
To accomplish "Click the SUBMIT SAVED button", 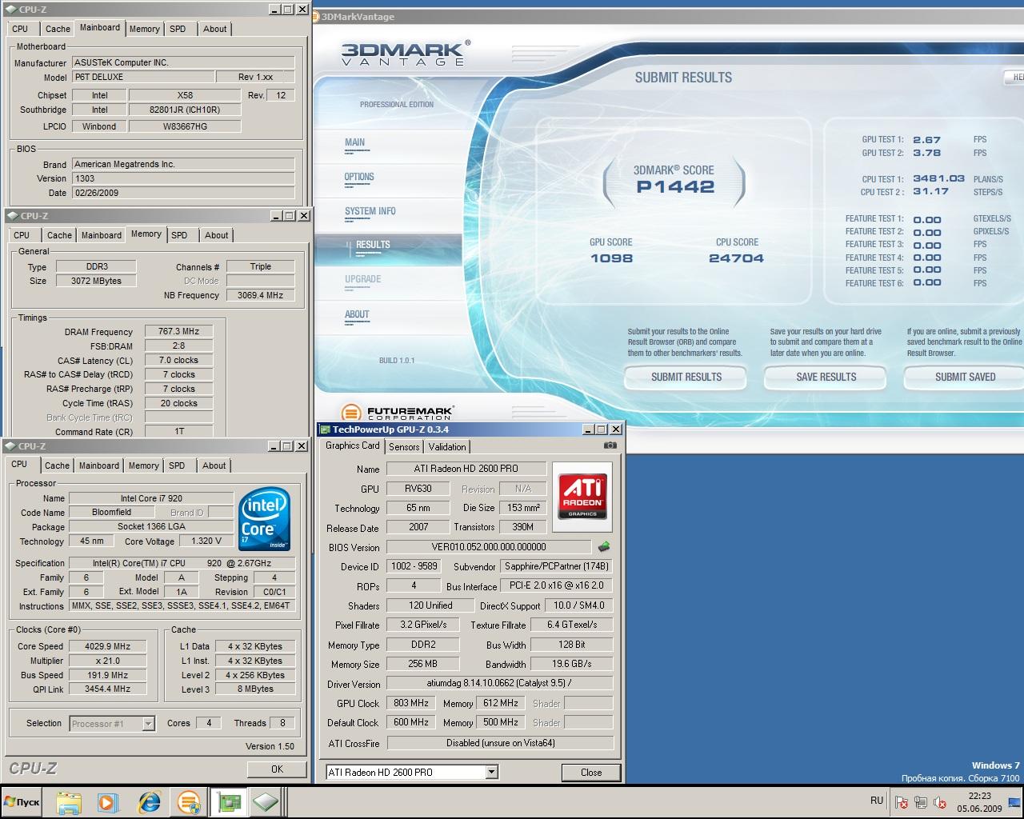I will (x=965, y=377).
